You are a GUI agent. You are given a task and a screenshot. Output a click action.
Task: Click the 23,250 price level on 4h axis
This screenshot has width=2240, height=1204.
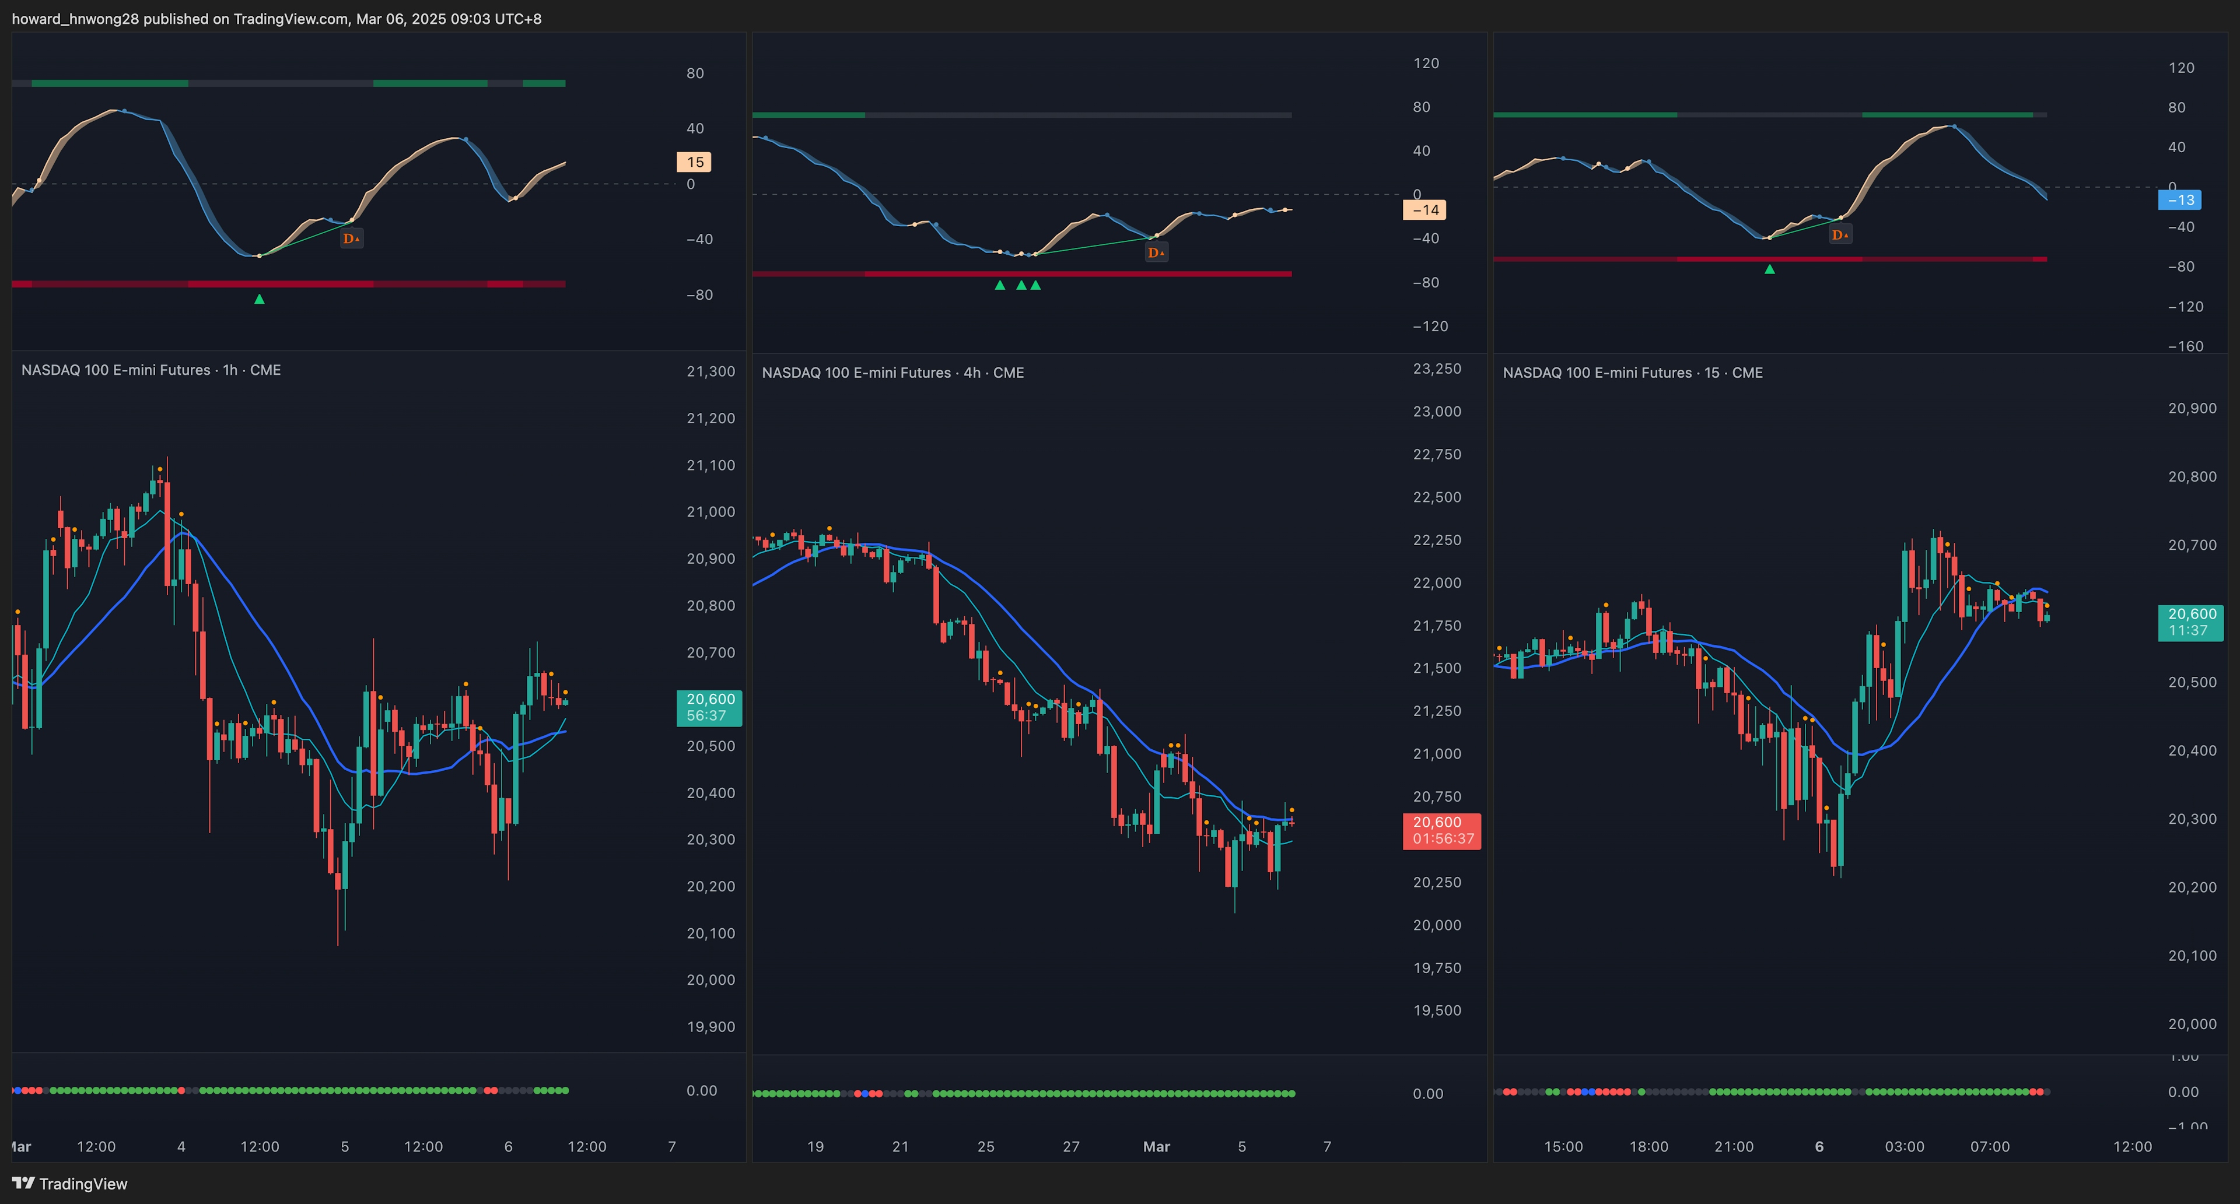pyautogui.click(x=1437, y=368)
